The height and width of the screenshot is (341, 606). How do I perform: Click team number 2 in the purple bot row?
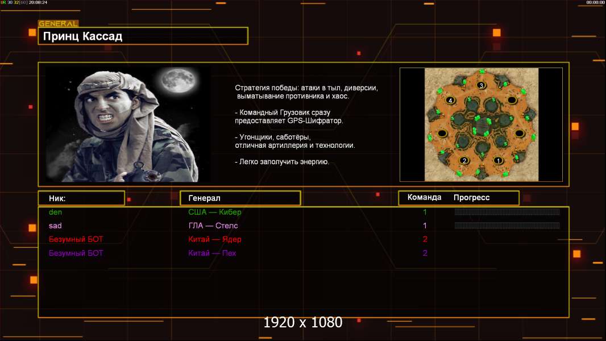tap(425, 253)
